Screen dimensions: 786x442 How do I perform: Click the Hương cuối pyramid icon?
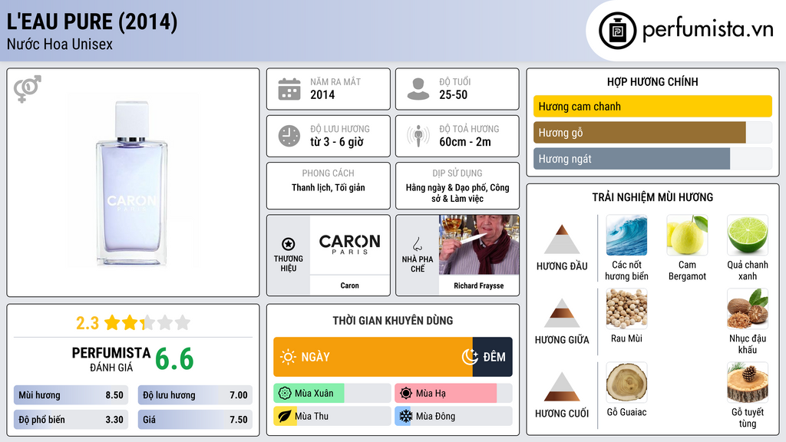point(562,387)
